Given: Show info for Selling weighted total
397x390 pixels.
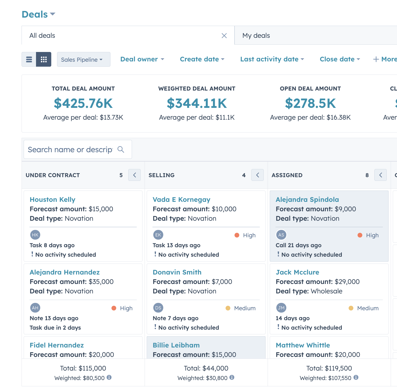Looking at the screenshot, I should tap(232, 377).
